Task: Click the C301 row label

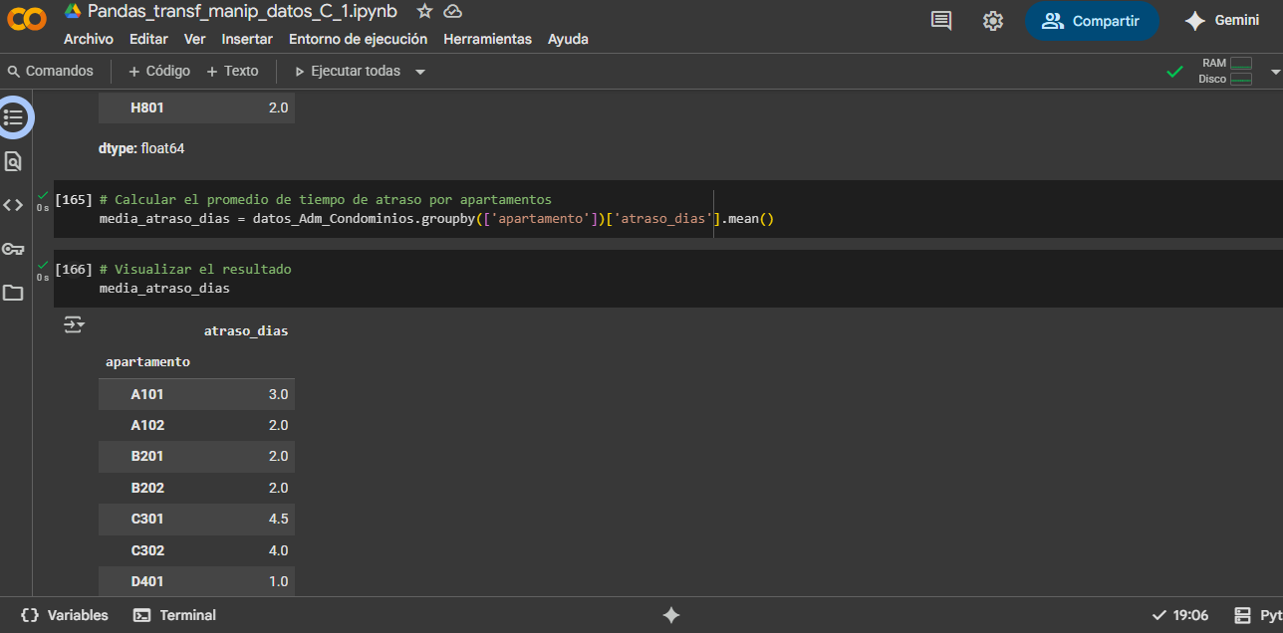Action: 147,519
